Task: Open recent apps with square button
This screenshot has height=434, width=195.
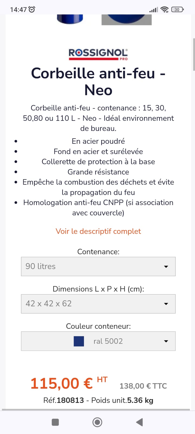Action: click(x=55, y=422)
